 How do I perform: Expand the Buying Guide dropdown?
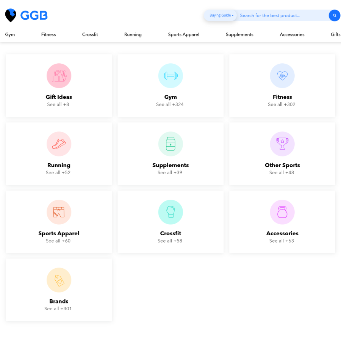(220, 16)
